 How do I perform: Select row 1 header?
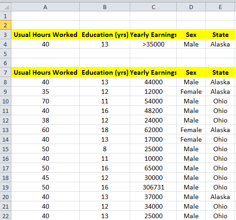click(5, 16)
